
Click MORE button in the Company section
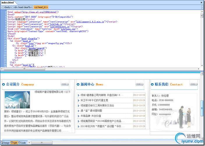[65, 84]
